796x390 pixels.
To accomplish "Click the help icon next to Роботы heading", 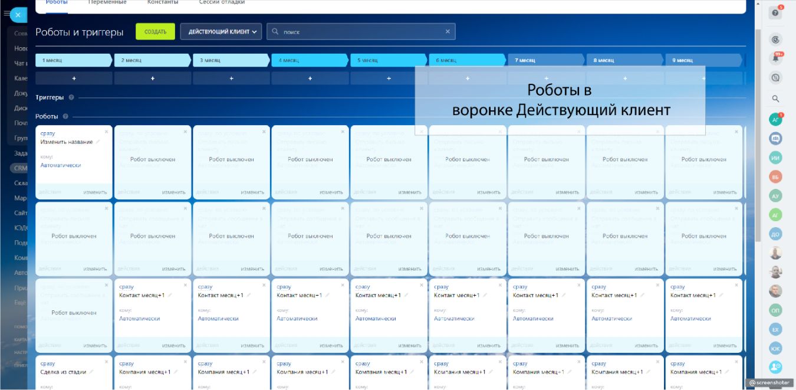I will 65,117.
